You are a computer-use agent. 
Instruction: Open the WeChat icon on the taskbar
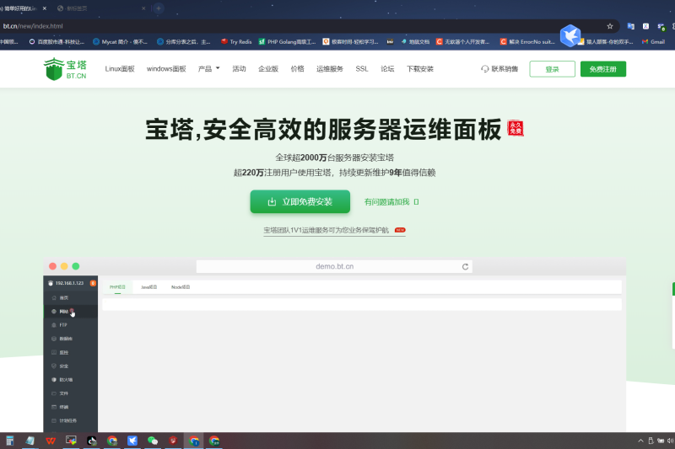coord(153,441)
